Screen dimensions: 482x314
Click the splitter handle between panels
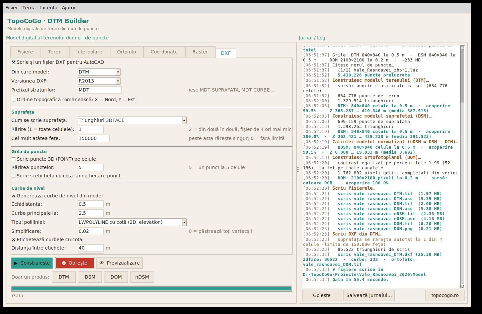click(298, 169)
